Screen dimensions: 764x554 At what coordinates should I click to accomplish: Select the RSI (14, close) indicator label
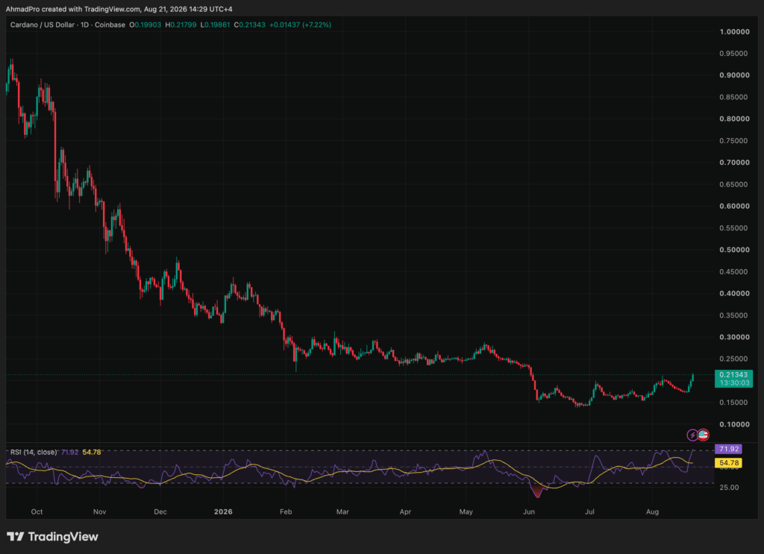click(x=33, y=453)
